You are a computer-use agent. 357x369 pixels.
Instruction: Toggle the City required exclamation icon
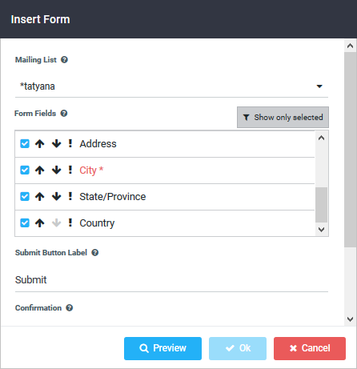tap(70, 170)
